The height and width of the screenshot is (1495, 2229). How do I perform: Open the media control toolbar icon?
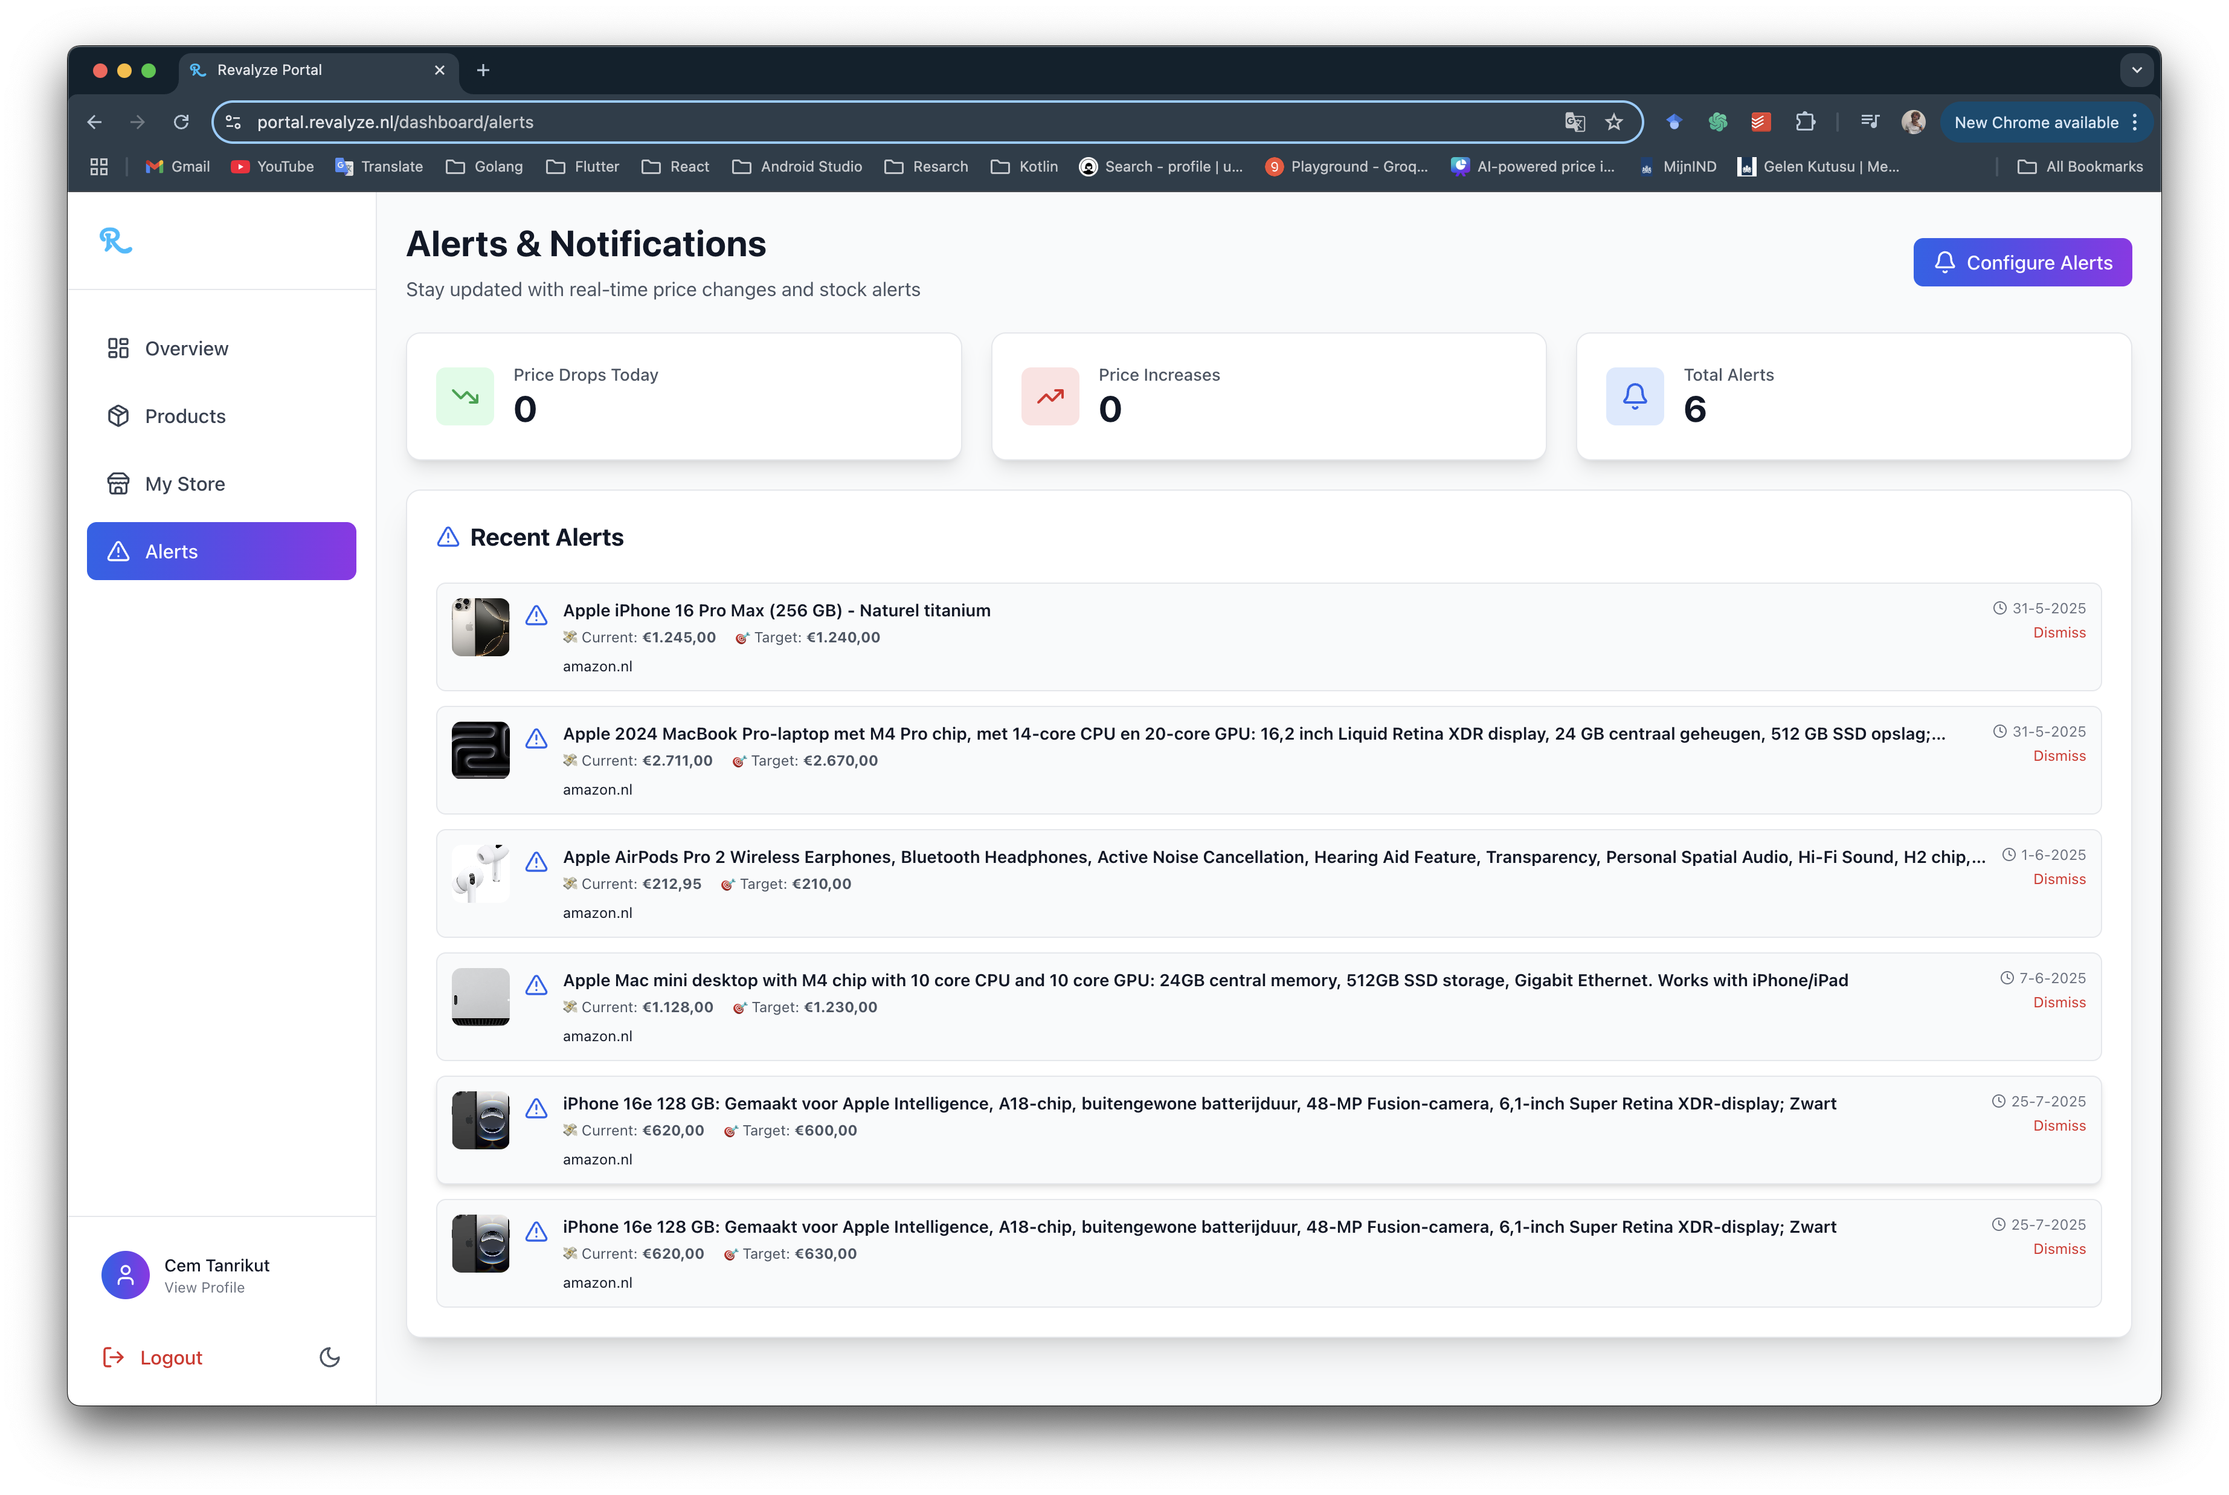point(1870,122)
